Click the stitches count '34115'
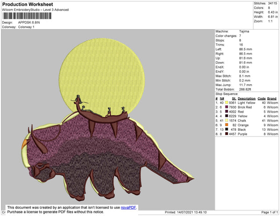Image resolution: width=280 pixels, height=216 pixels. [273, 3]
